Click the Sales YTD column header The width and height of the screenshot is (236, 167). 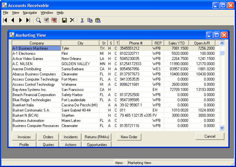point(176,43)
